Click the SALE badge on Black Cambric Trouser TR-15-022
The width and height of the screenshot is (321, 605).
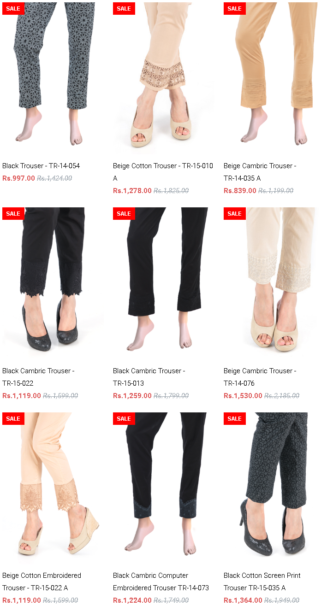tap(13, 214)
